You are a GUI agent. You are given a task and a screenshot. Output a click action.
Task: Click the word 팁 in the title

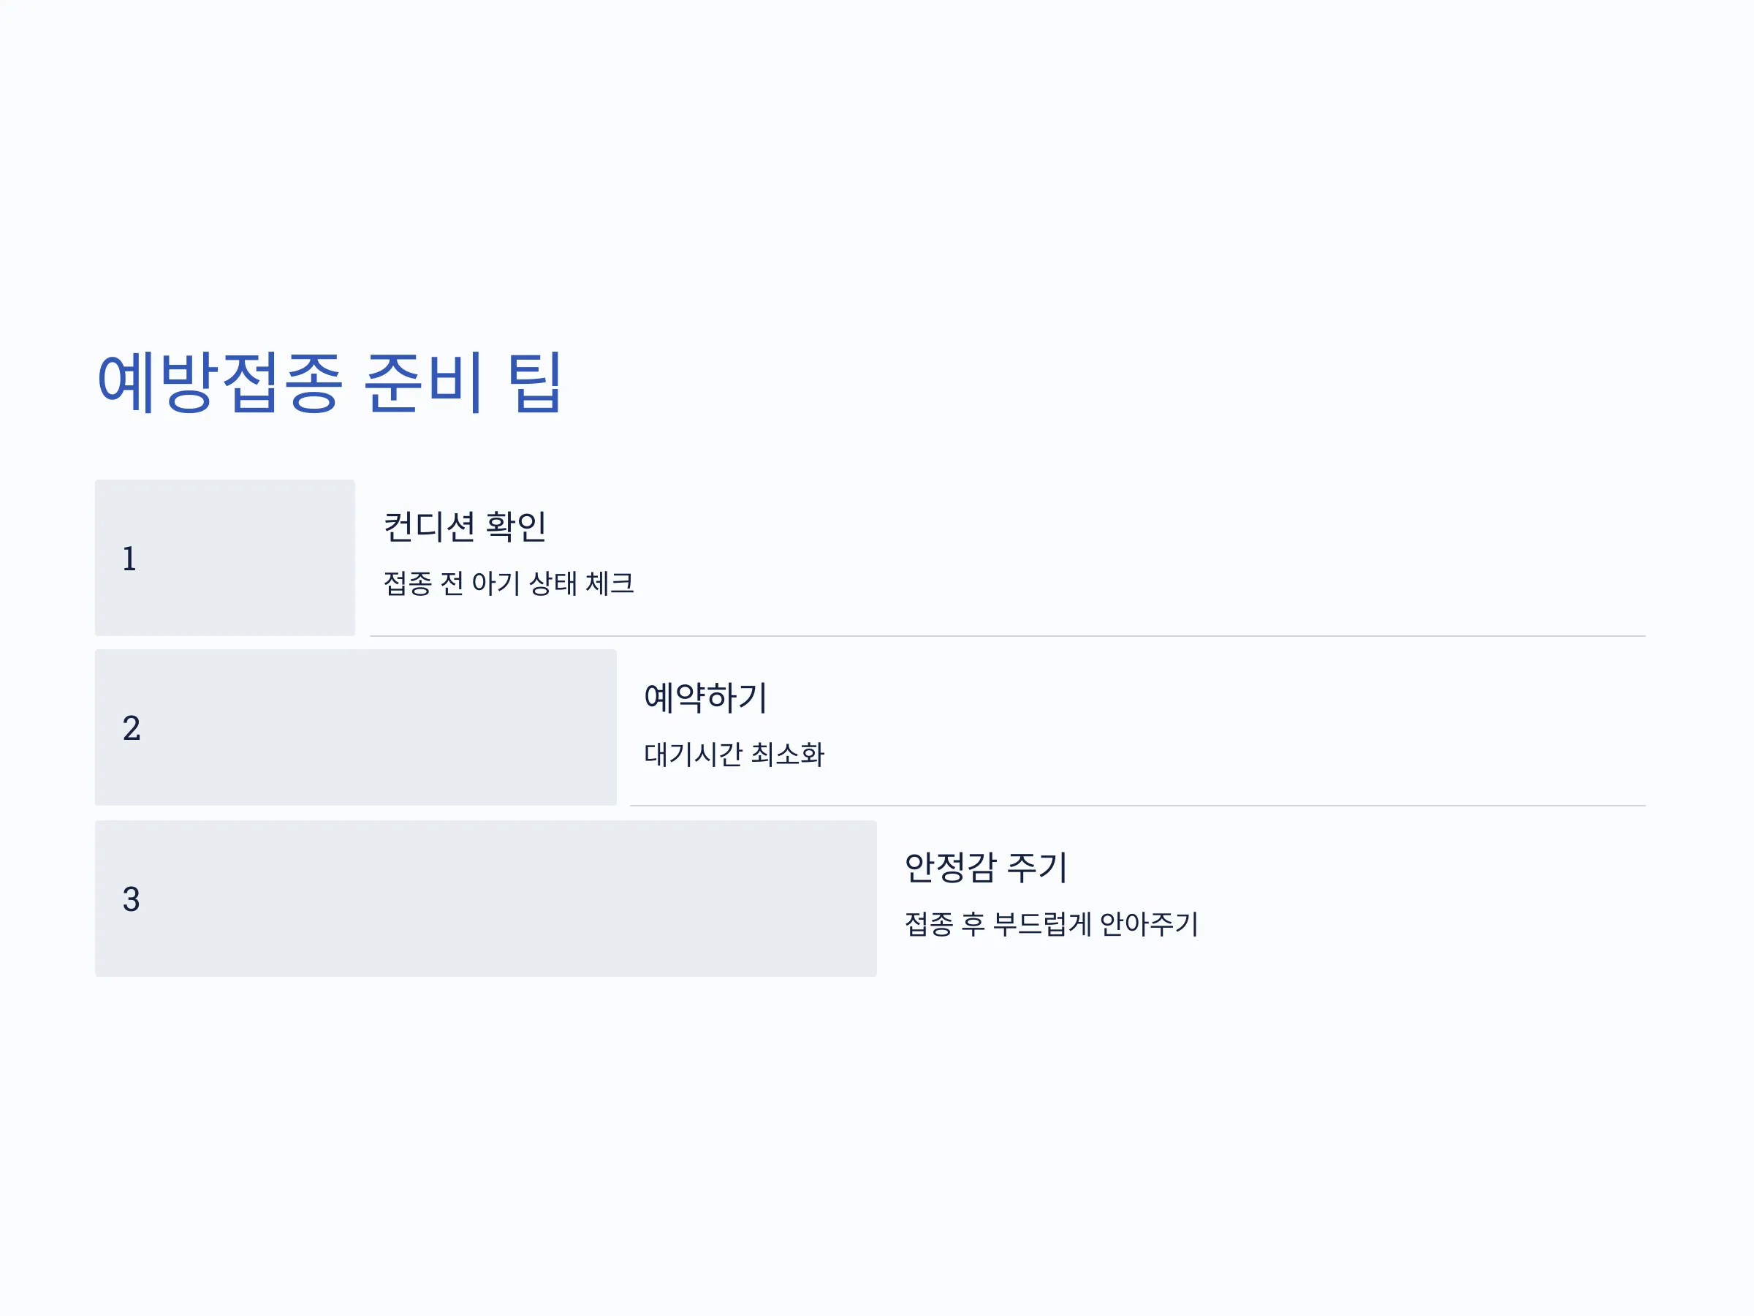pos(535,383)
